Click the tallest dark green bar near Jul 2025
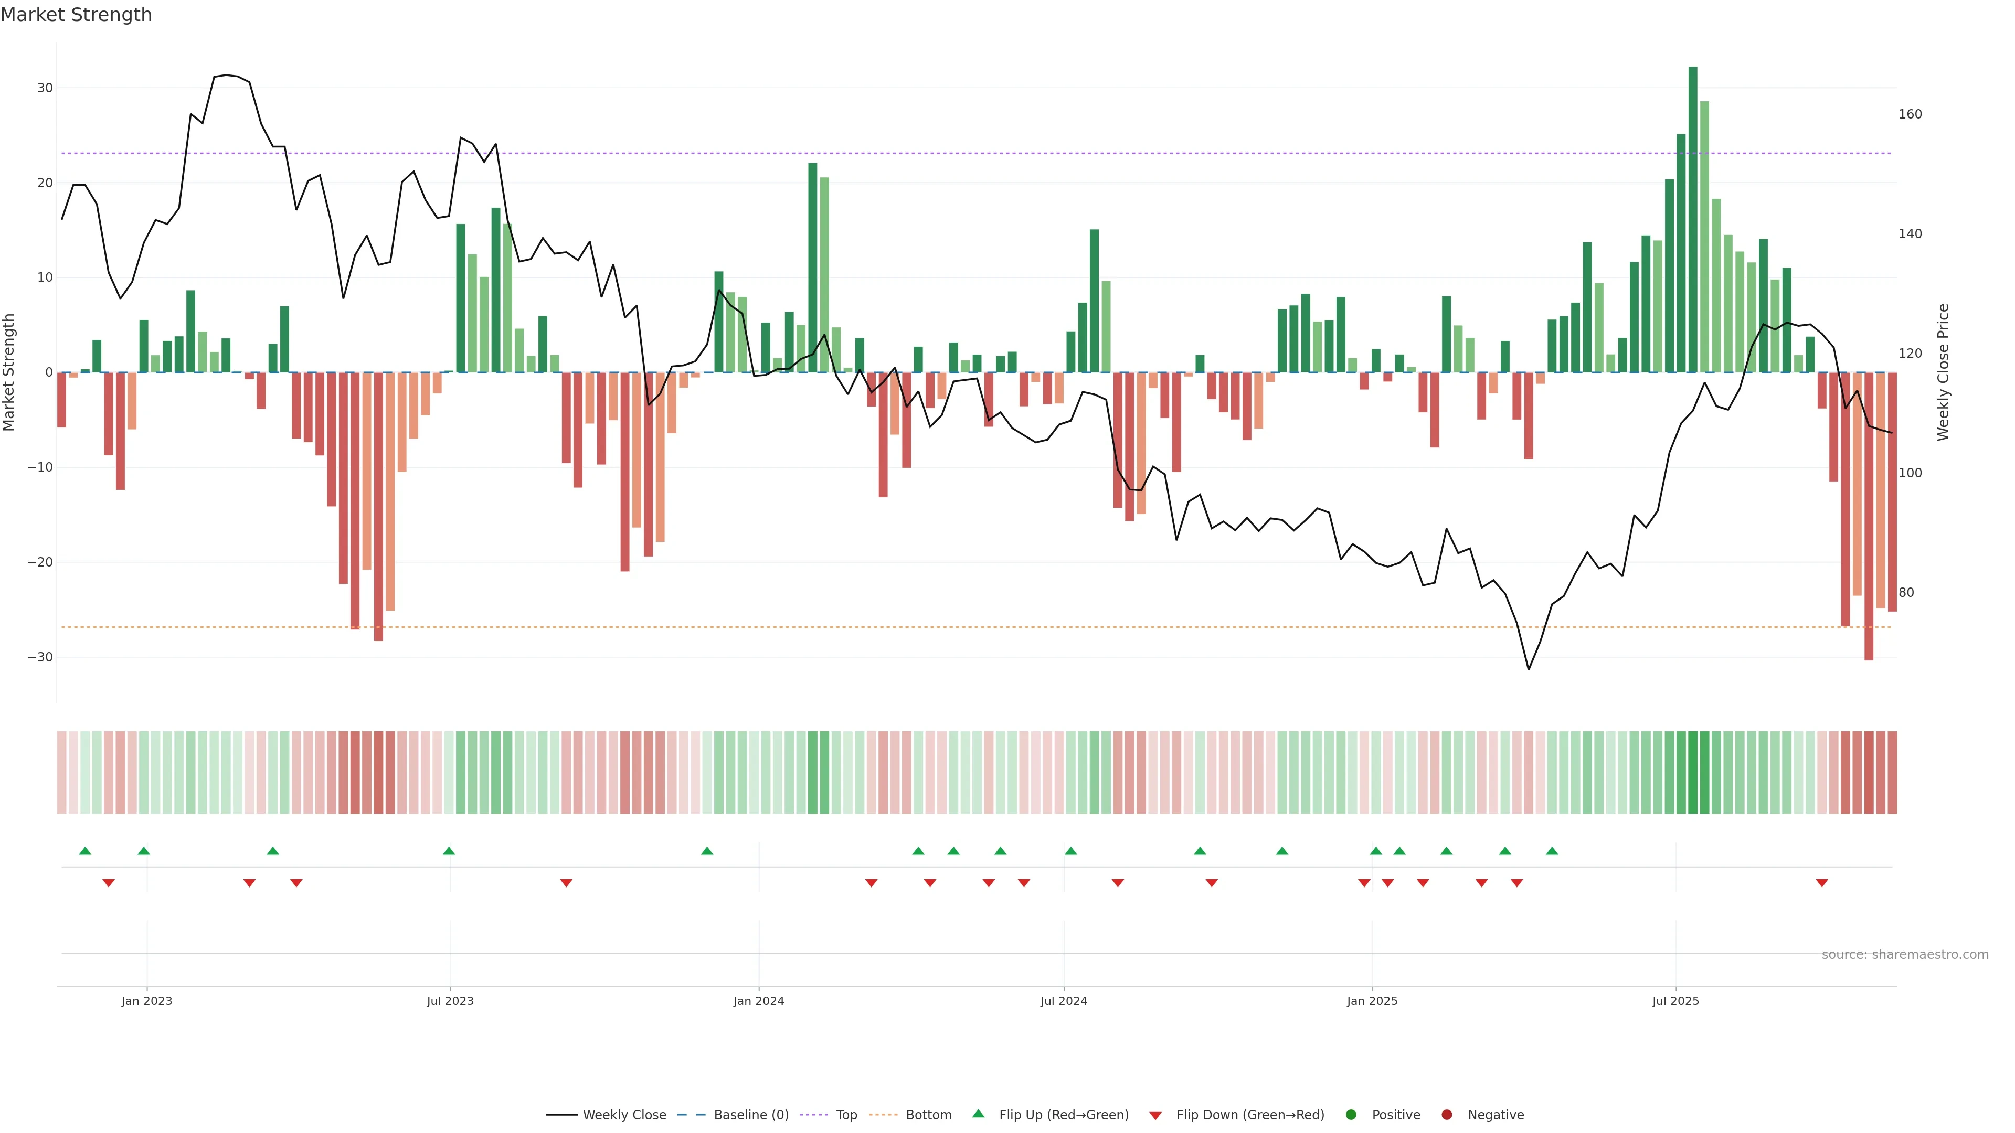2015x1133 pixels. click(1693, 219)
